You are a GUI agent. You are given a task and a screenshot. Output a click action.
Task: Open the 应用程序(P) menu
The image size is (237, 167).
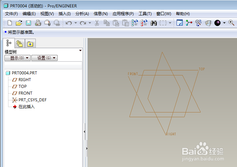coord(123,14)
